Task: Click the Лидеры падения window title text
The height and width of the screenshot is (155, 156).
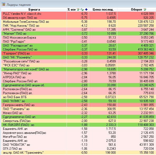Action: (x=18, y=5)
